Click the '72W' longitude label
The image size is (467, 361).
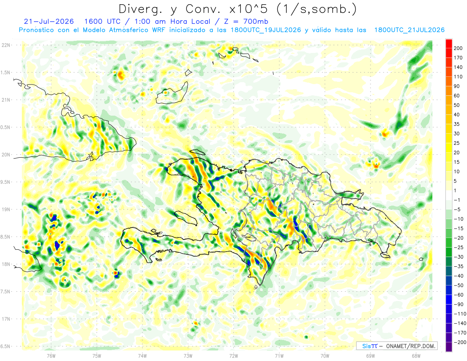(233, 356)
